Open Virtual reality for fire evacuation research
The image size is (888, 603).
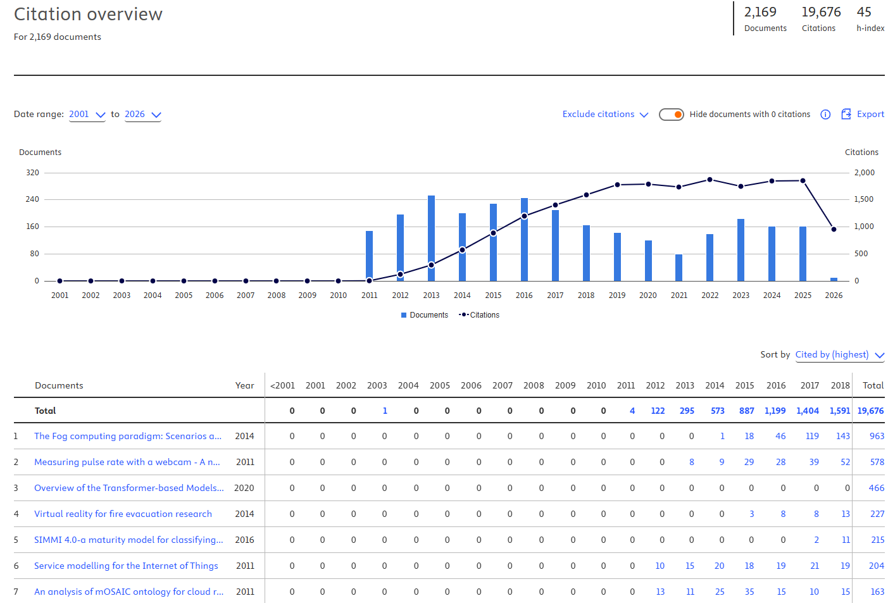123,514
